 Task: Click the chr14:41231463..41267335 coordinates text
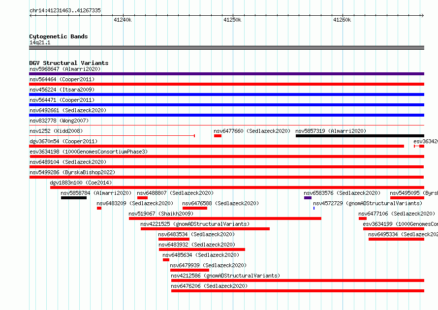[65, 10]
